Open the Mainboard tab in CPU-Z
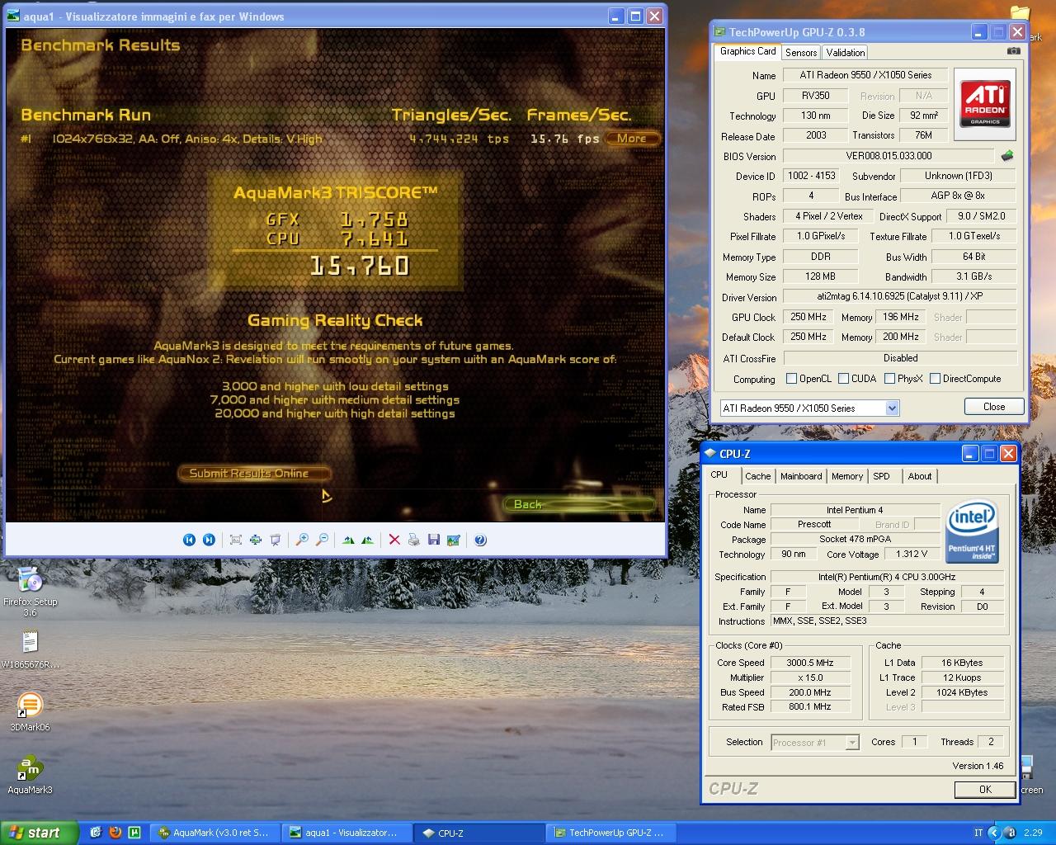Viewport: 1056px width, 845px height. (x=801, y=476)
